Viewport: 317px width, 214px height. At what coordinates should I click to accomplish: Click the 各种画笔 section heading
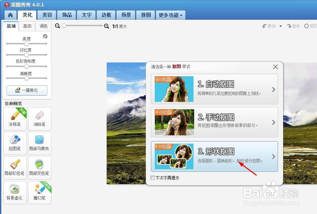[13, 104]
